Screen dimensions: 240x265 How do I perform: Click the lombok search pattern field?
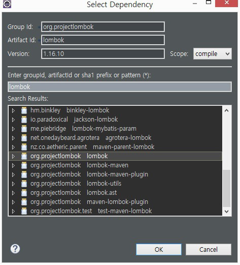tap(120, 87)
